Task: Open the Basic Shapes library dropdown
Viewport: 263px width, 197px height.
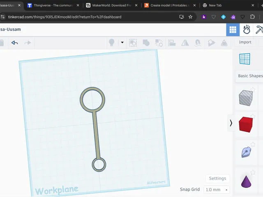Action: [250, 76]
